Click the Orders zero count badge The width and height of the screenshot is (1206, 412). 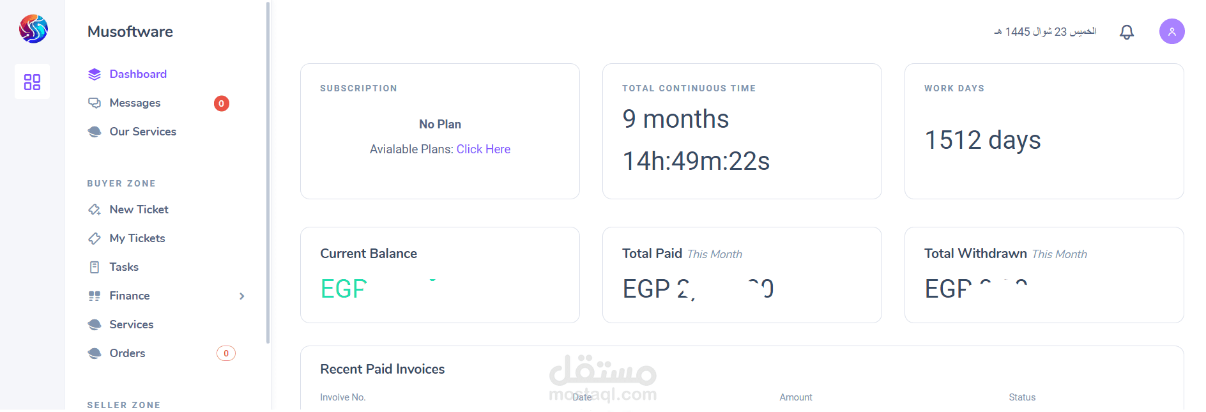[x=225, y=353]
